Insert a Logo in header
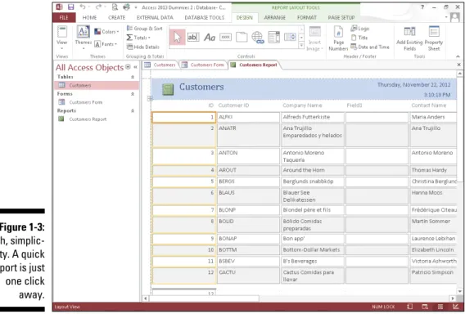The height and width of the screenshot is (314, 465). pyautogui.click(x=360, y=29)
